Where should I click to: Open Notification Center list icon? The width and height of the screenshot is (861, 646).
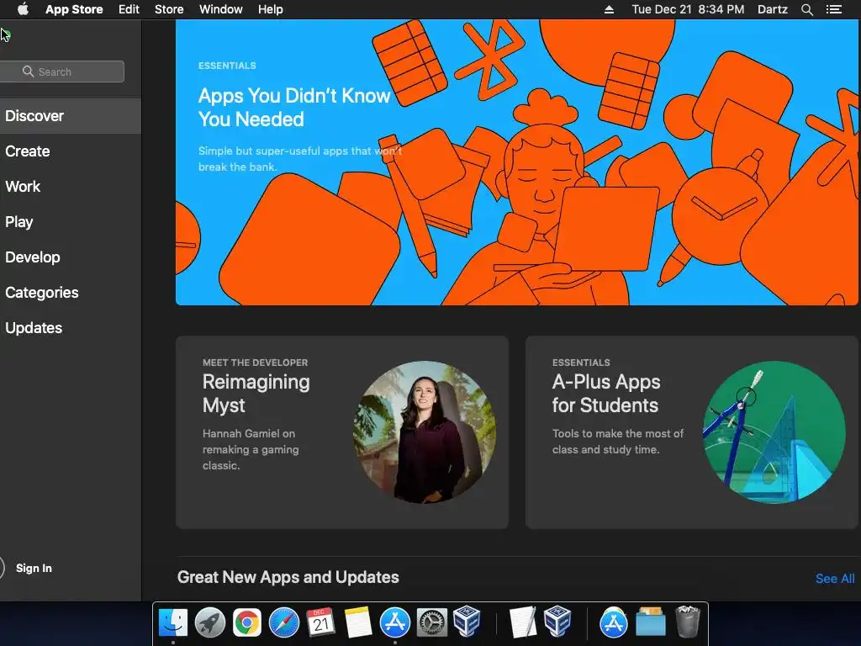[833, 9]
